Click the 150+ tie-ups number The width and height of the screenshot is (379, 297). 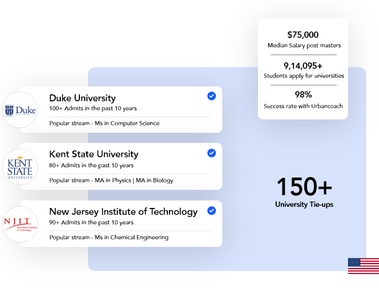click(304, 187)
